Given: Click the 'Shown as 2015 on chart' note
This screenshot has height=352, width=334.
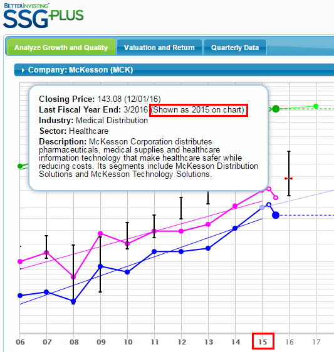Looking at the screenshot, I should point(197,110).
